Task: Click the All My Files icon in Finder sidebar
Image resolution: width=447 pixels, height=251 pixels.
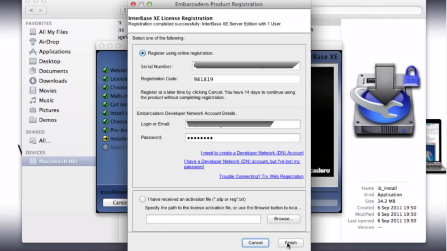Action: point(33,32)
